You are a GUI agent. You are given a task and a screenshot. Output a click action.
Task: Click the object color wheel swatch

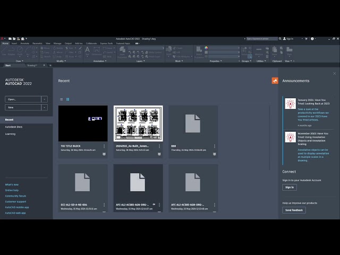[x=206, y=48]
